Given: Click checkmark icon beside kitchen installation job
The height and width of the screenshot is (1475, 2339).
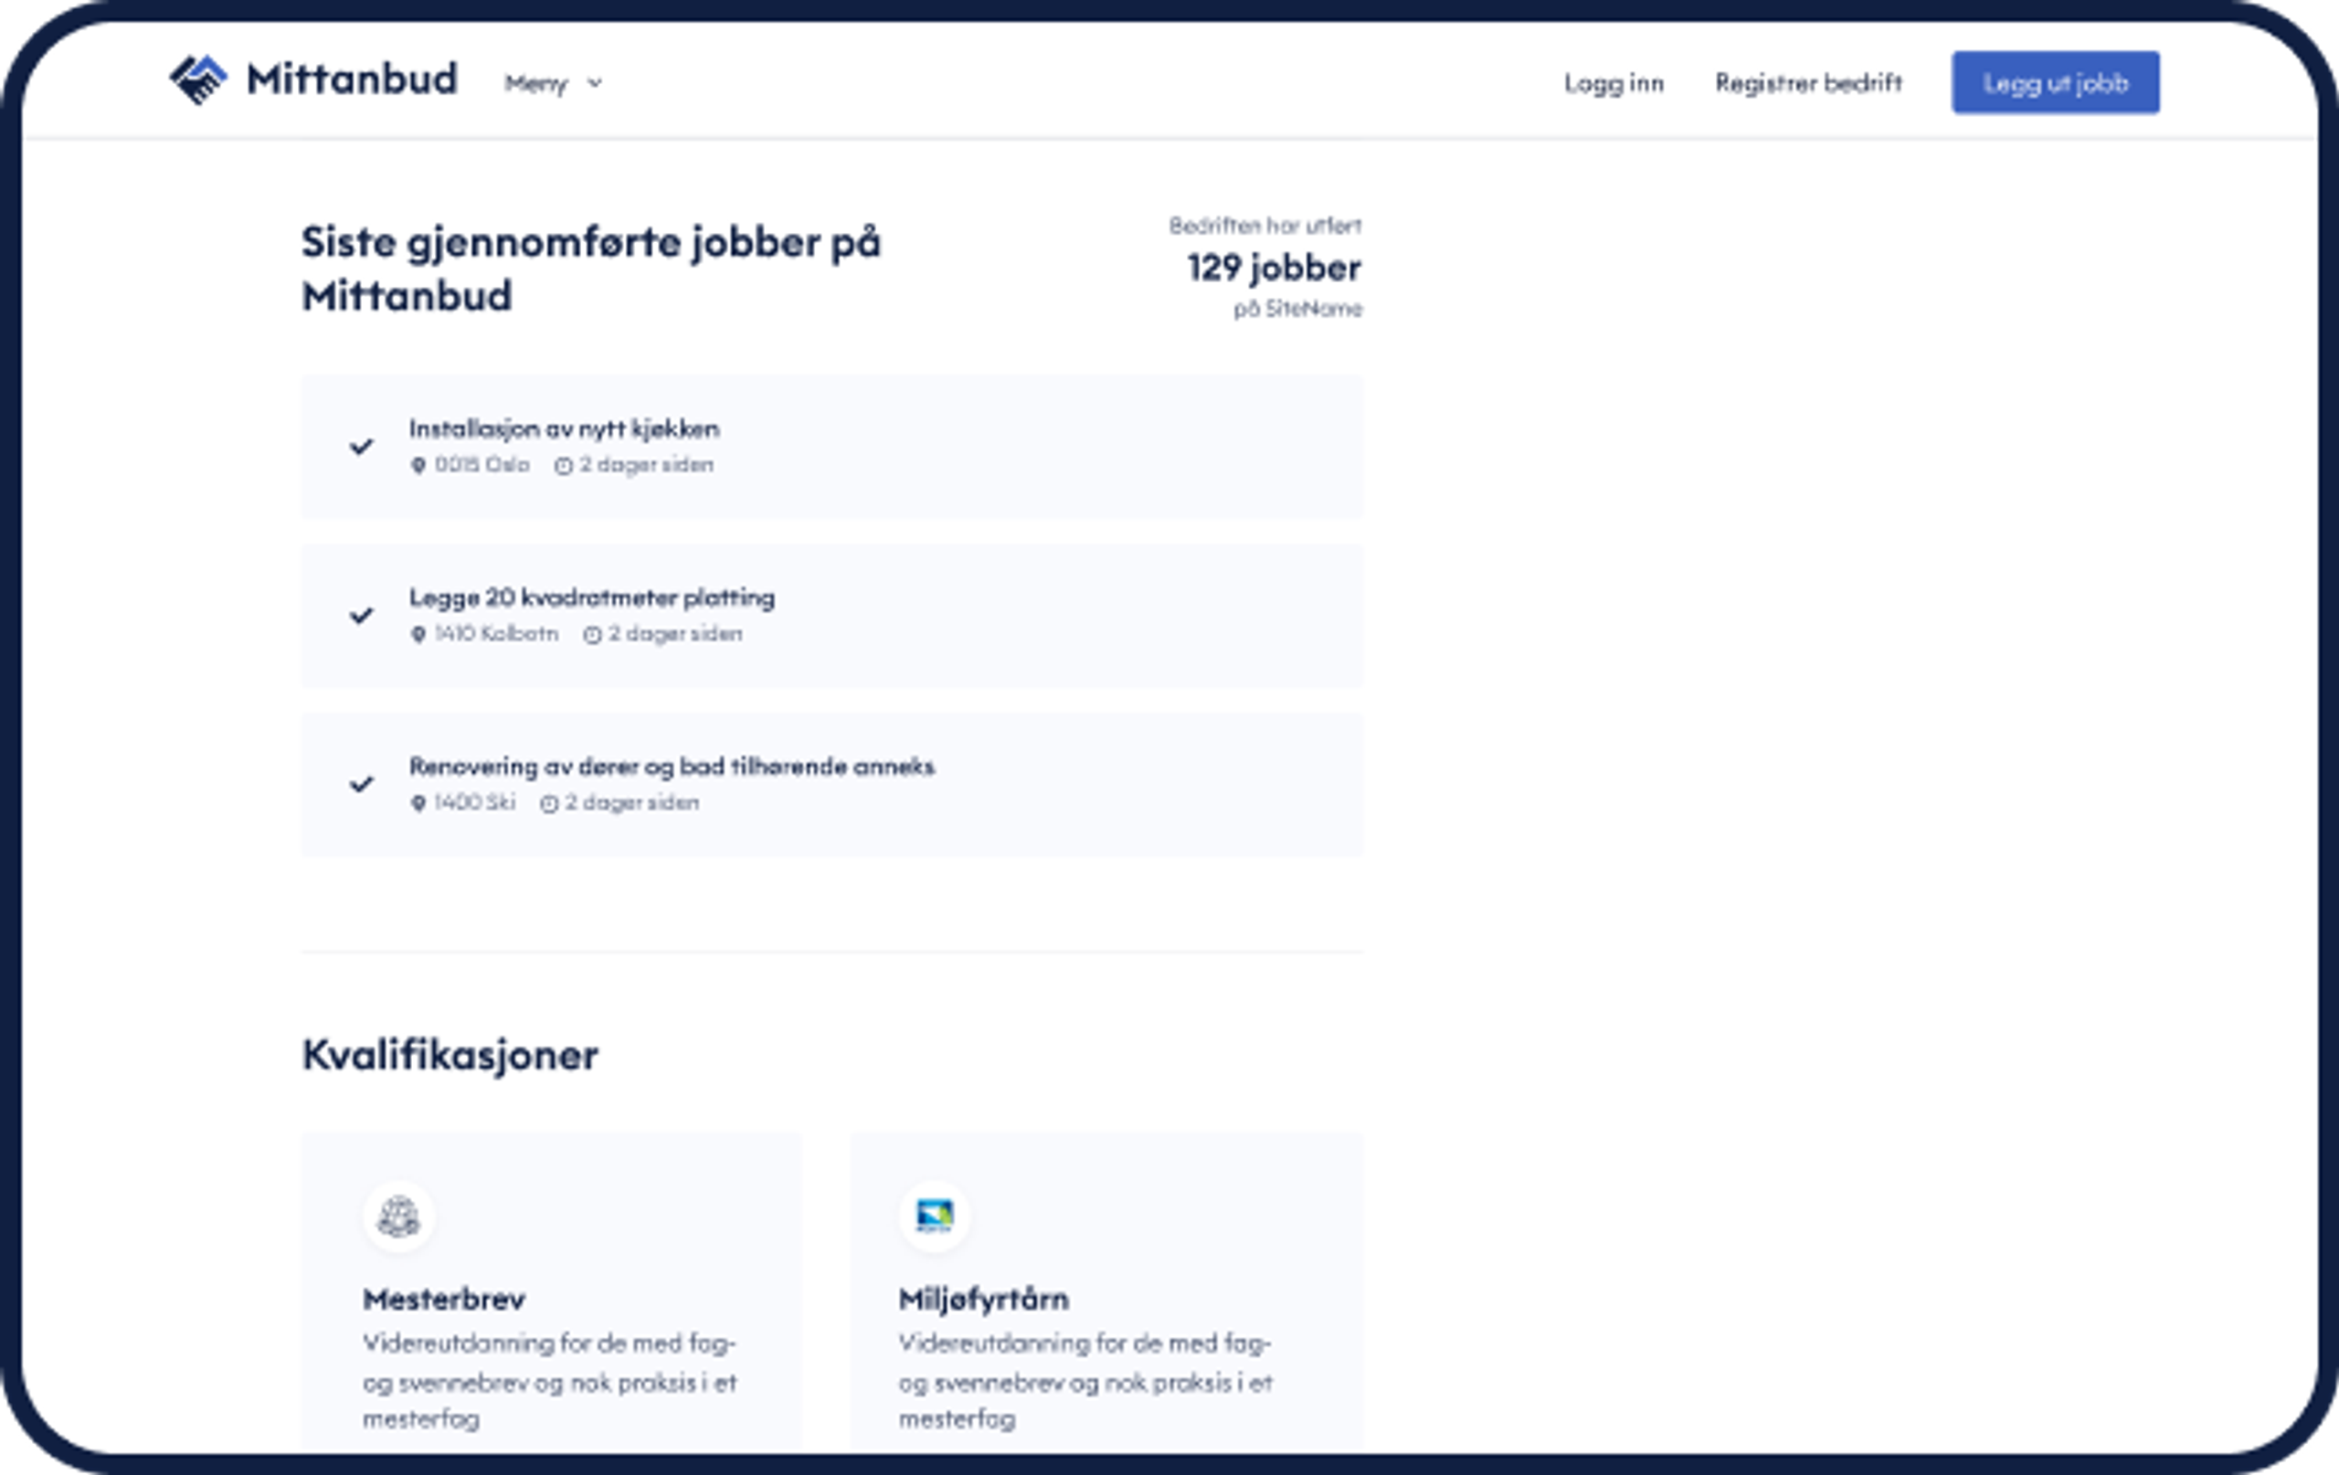Looking at the screenshot, I should pyautogui.click(x=361, y=447).
